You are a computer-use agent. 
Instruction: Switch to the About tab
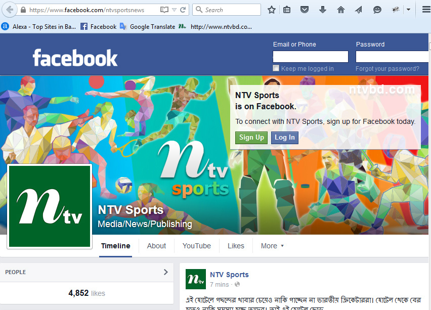point(156,246)
